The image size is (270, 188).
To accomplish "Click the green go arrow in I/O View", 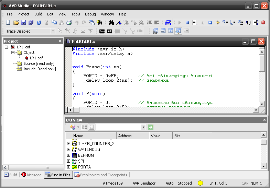I will click(151, 127).
